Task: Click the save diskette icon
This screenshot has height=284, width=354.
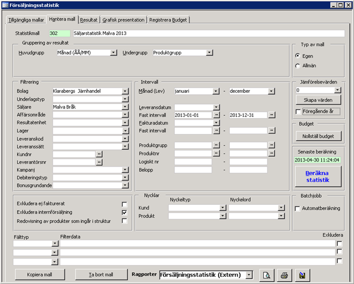Action: tap(302, 275)
